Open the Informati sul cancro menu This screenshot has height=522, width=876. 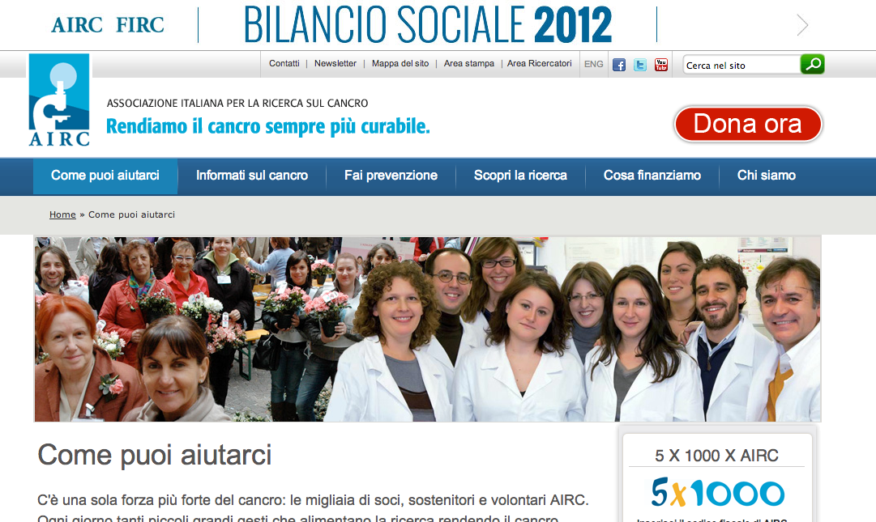[x=252, y=176]
